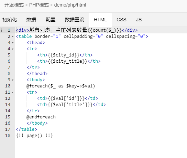Open the JS tab
The width and height of the screenshot is (187, 158).
click(139, 20)
